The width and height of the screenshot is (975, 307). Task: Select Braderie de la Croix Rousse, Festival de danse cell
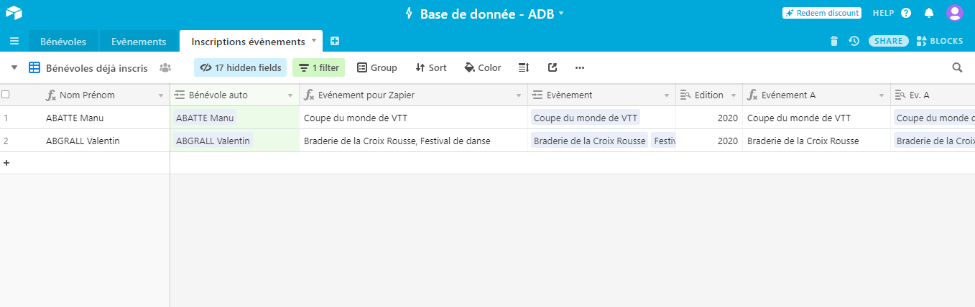pyautogui.click(x=414, y=141)
